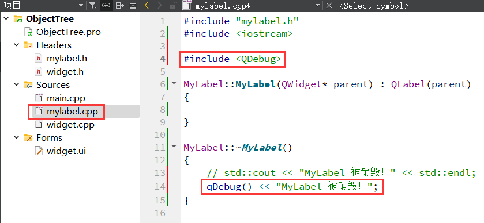The height and width of the screenshot is (223, 484).
Task: Fold the MyLabel constructor at line 6
Action: pyautogui.click(x=174, y=83)
